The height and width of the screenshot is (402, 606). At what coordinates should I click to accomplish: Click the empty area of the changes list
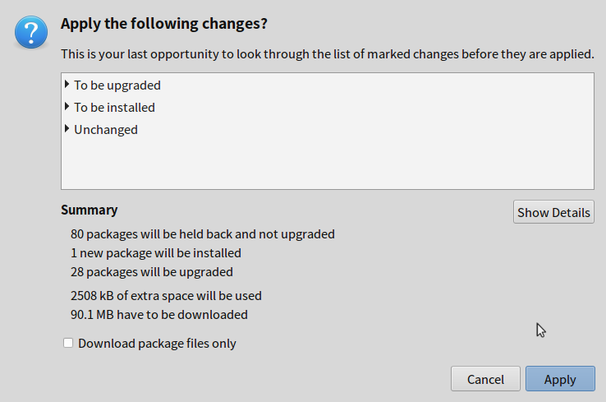tap(328, 164)
